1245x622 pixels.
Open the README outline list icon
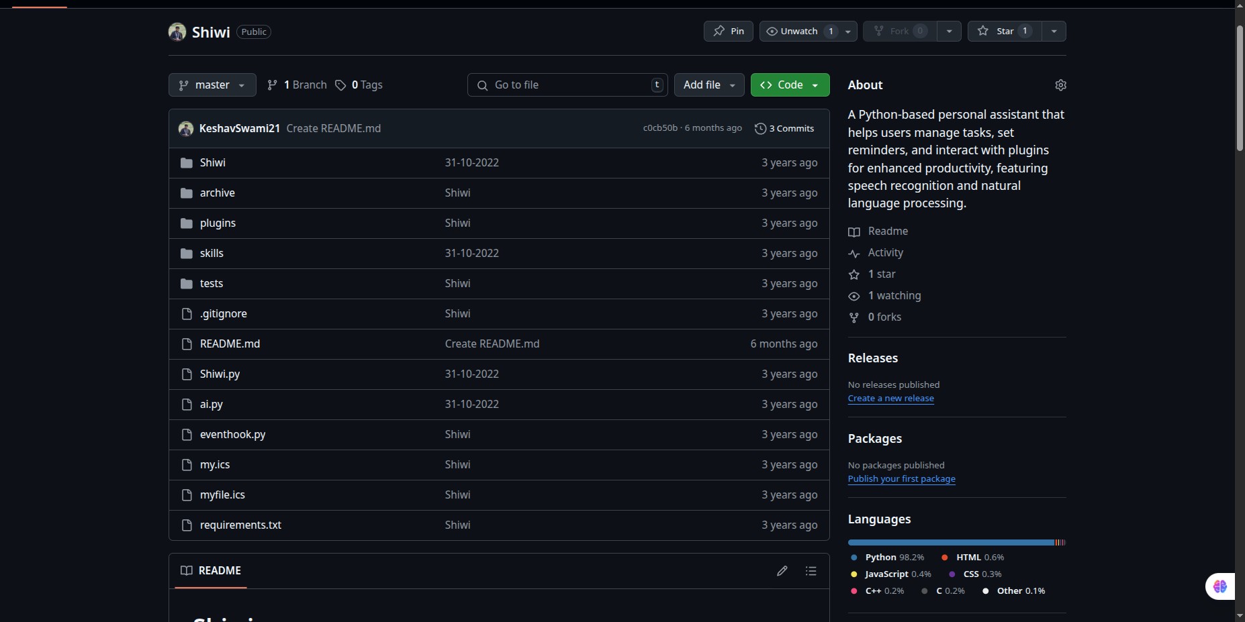click(x=811, y=571)
